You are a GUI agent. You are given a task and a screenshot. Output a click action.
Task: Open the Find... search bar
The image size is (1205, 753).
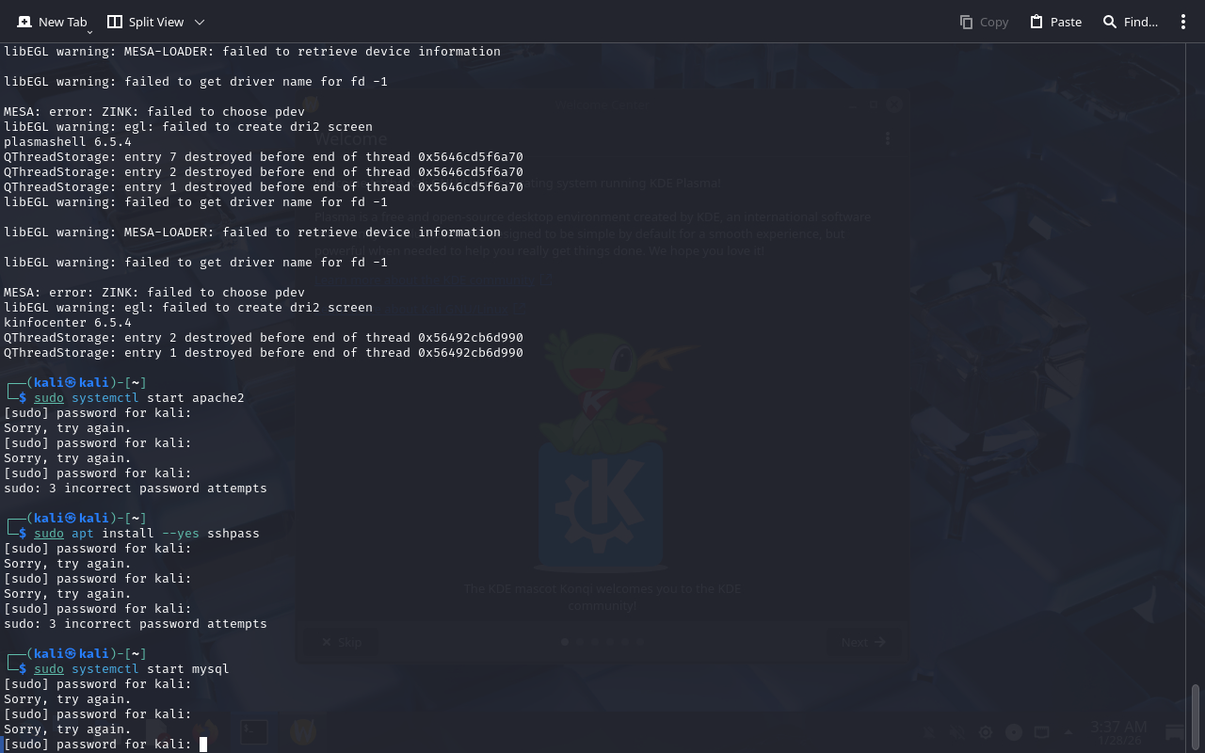1130,22
